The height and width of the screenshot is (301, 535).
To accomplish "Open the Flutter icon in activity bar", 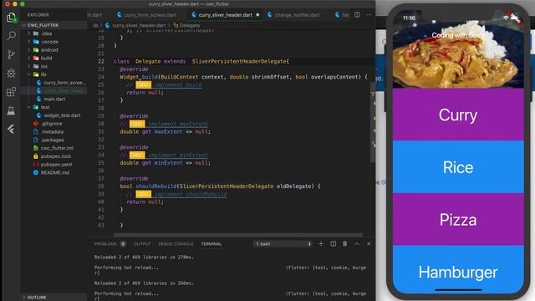I will click(x=11, y=129).
